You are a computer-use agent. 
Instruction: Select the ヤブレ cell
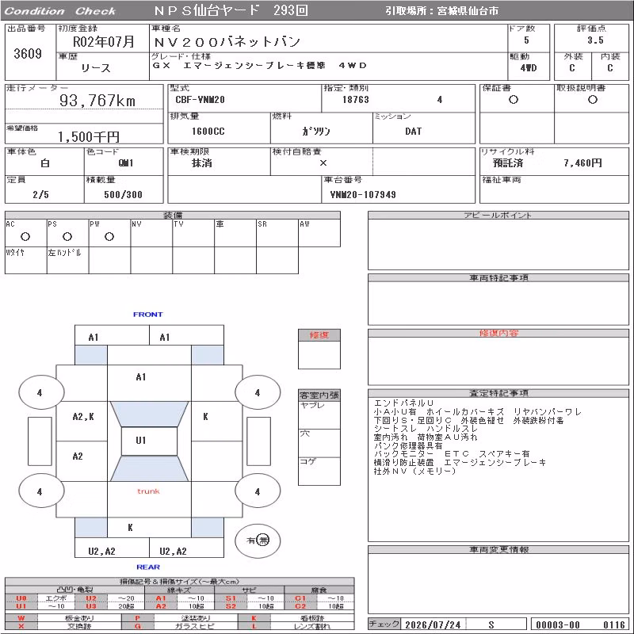point(319,415)
